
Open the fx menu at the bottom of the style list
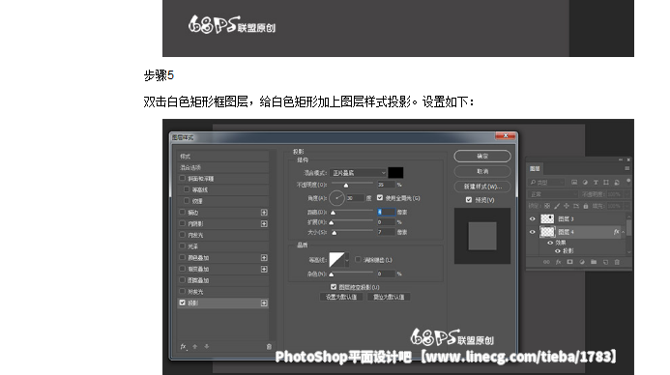pyautogui.click(x=184, y=346)
